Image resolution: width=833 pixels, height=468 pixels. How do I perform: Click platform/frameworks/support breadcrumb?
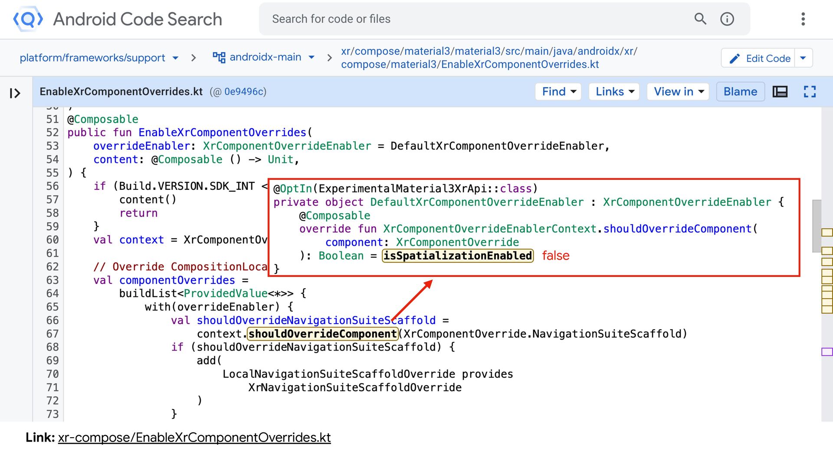click(92, 58)
